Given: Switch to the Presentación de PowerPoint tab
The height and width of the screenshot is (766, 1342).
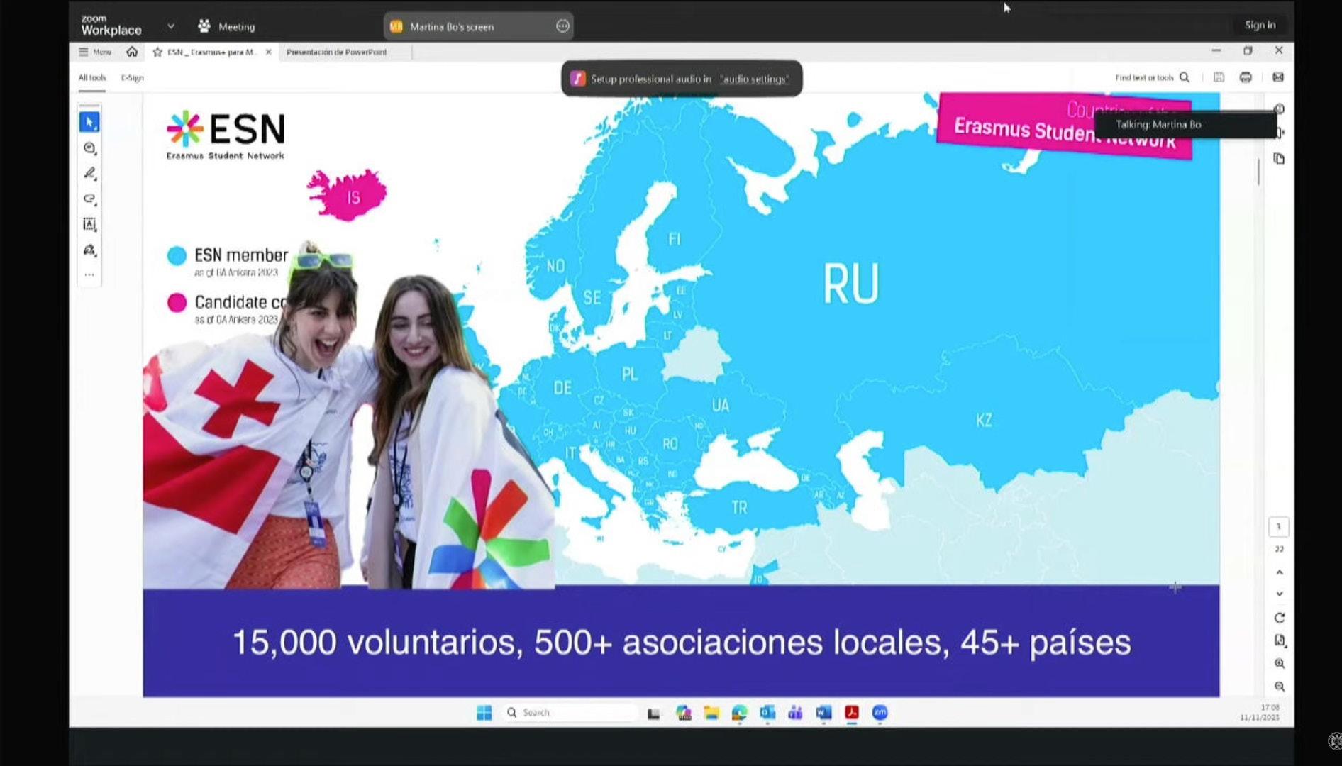Looking at the screenshot, I should [336, 52].
